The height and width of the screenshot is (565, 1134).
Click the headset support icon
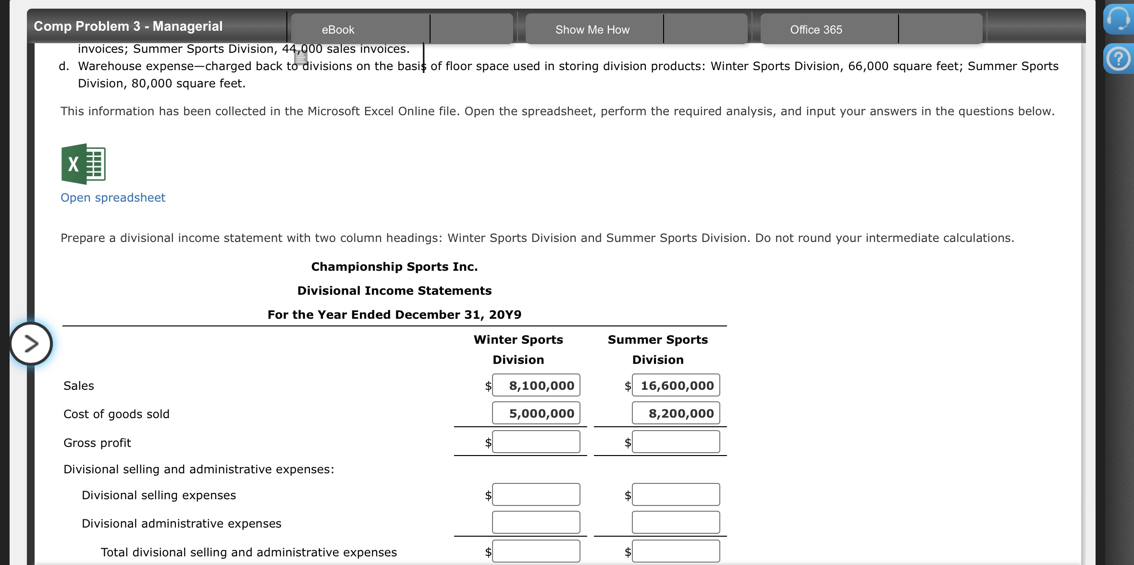pos(1119,19)
